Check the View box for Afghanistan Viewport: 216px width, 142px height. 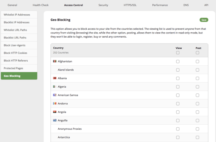click(x=178, y=62)
